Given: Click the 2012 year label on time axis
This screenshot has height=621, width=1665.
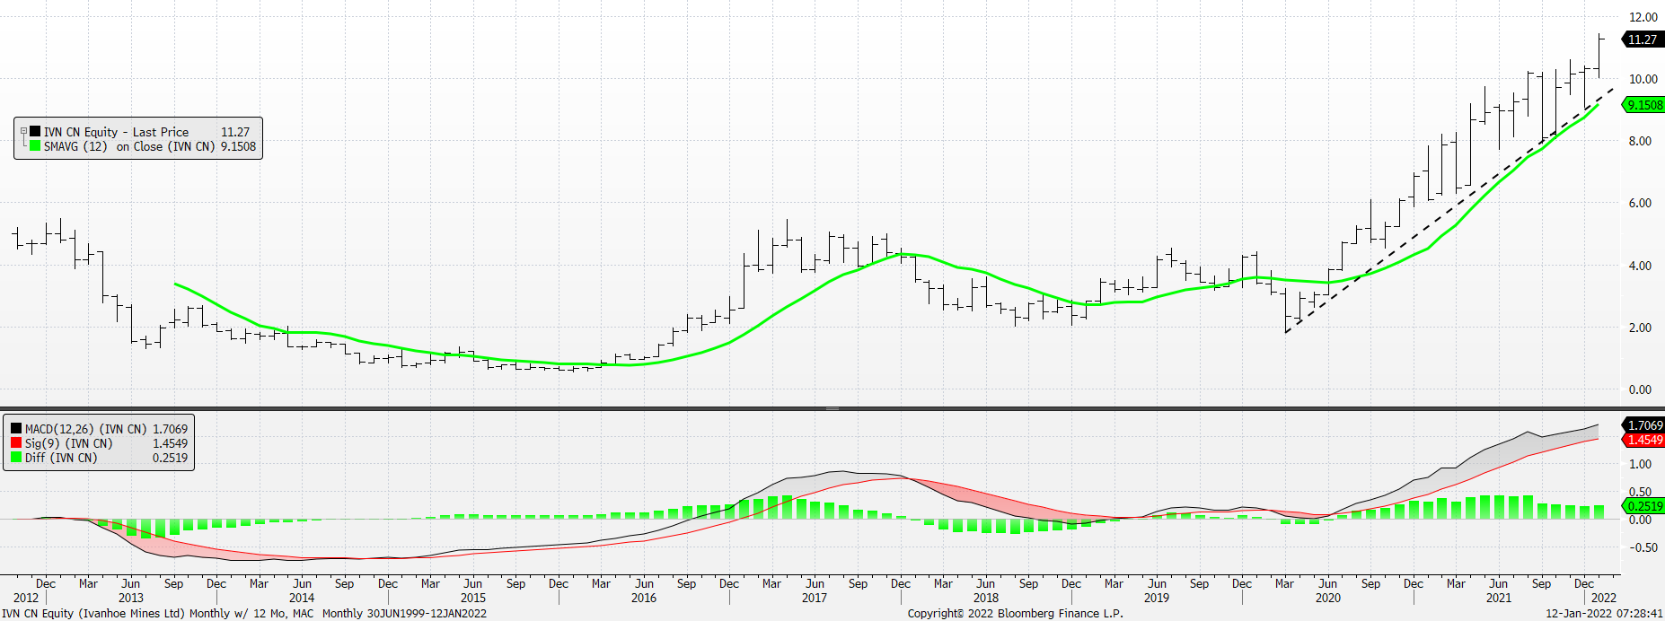Looking at the screenshot, I should tap(26, 598).
